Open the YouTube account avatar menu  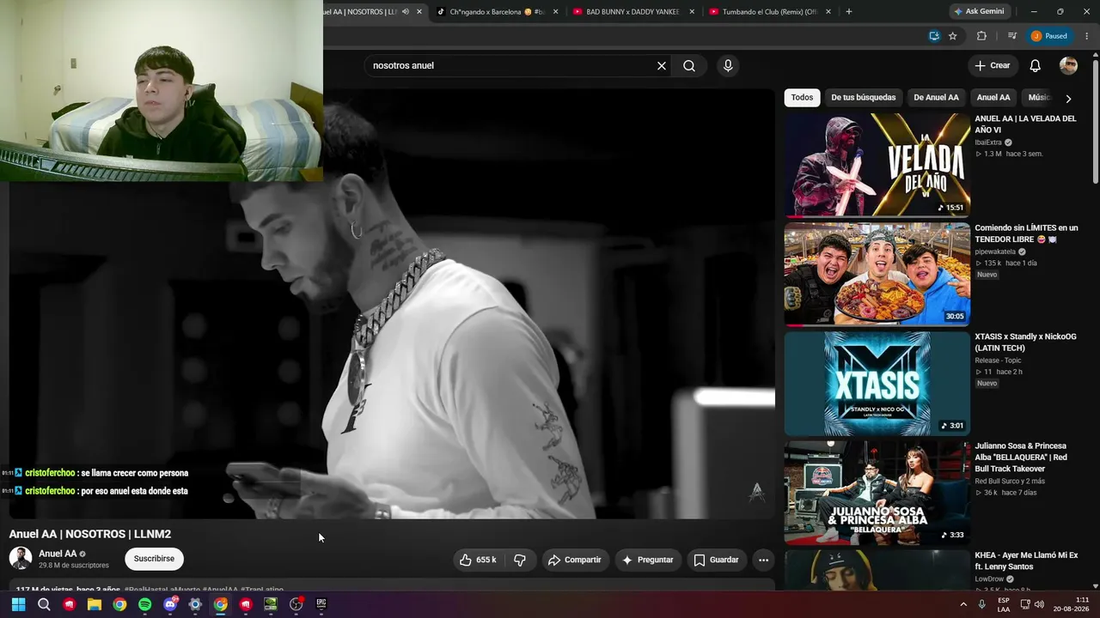pos(1068,66)
